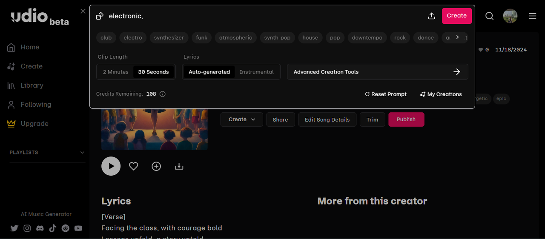Add the 'synthesizer' tag suggestion
545x239 pixels.
[x=169, y=38]
